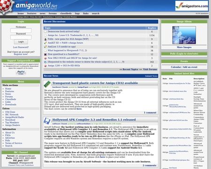
Task: Open classifieds in the top navigation
Action: pyautogui.click(x=66, y=14)
